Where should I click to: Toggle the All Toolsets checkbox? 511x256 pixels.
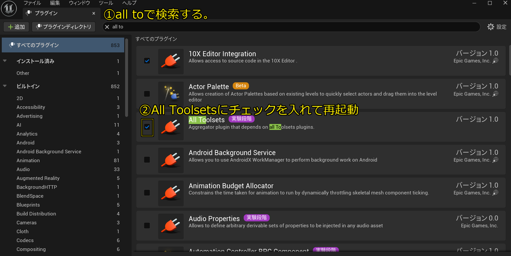point(147,127)
